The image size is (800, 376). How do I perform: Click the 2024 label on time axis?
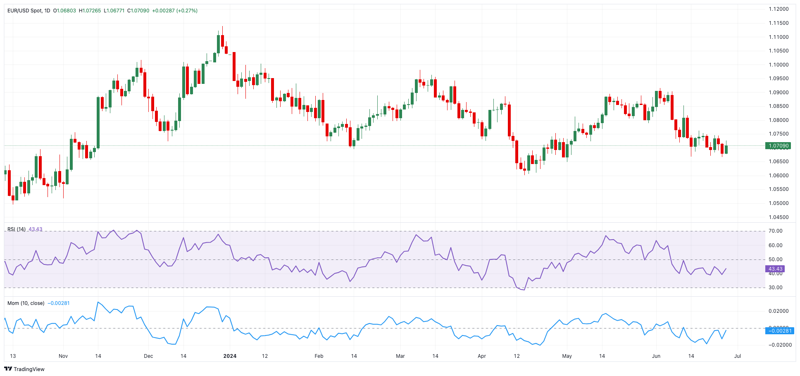click(230, 356)
